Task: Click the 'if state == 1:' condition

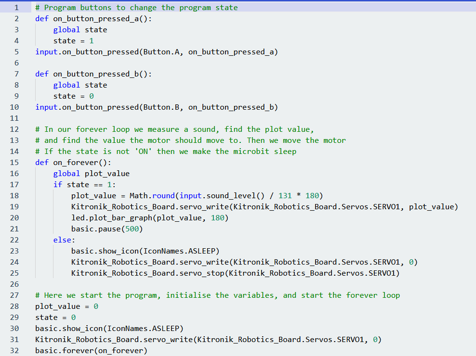Action: (84, 185)
